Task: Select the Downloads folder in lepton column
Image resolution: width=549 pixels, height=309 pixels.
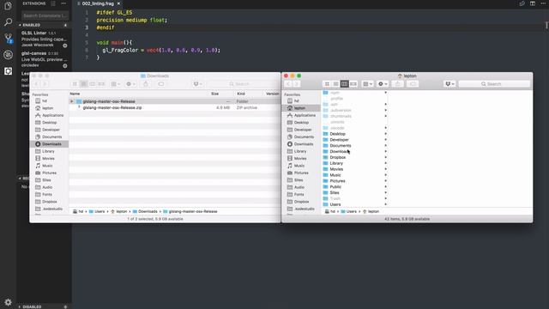Action: [354, 152]
